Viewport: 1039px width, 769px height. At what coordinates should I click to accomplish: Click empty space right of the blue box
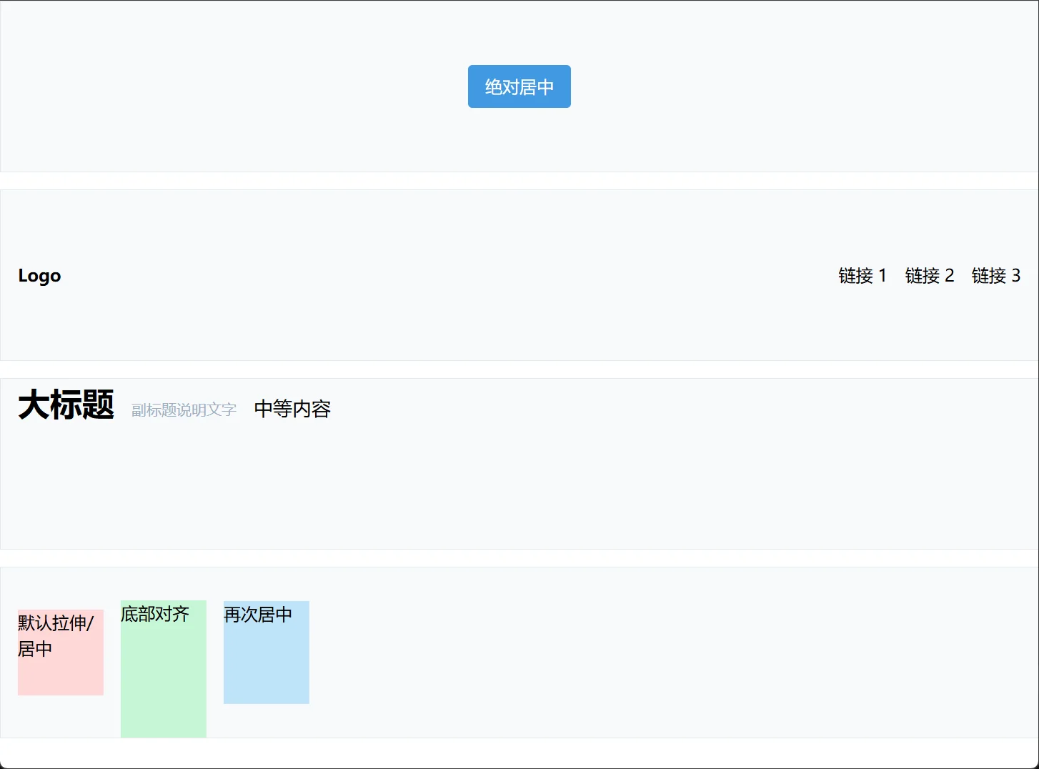point(643,652)
